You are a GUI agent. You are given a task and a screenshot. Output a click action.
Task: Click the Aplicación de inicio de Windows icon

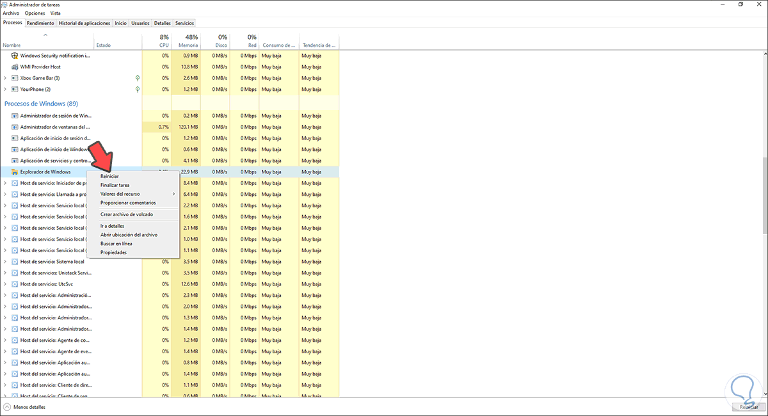point(15,149)
